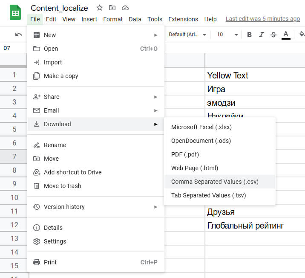Screen dimensions: 305x278
Task: Open the Extensions menu
Action: tap(183, 19)
